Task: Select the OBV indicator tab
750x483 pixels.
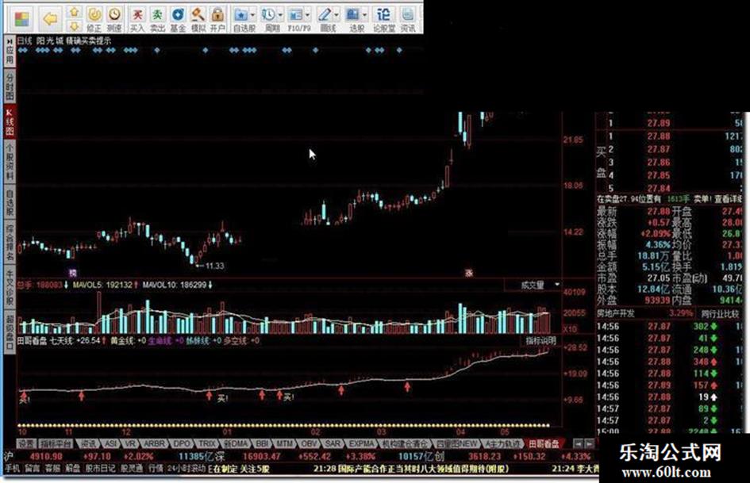Action: pos(309,444)
